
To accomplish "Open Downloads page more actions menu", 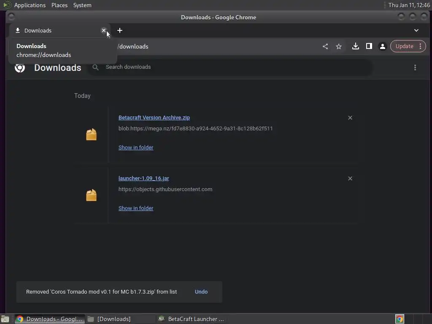I will pyautogui.click(x=415, y=67).
